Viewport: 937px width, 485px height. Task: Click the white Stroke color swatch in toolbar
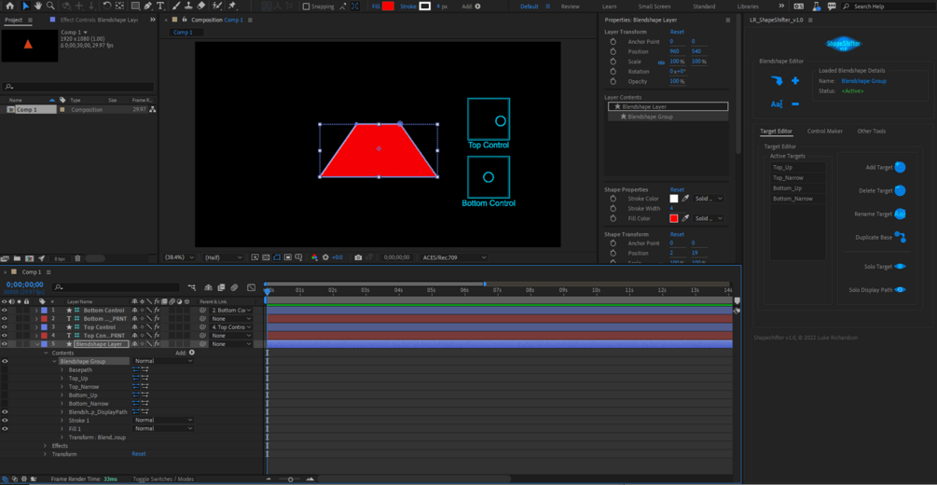(425, 6)
